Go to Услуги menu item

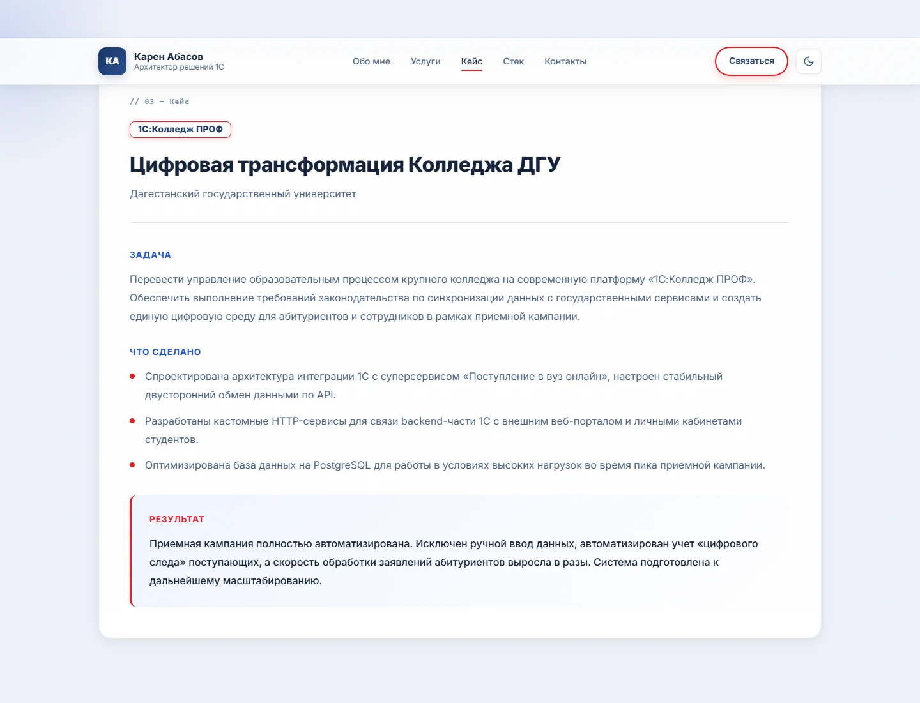coord(425,61)
